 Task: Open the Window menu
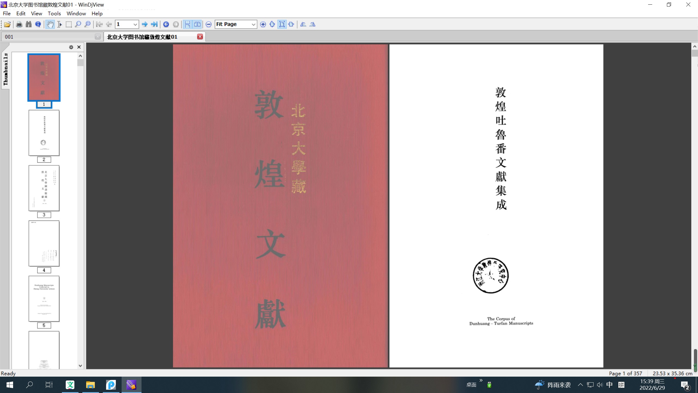[x=76, y=13]
